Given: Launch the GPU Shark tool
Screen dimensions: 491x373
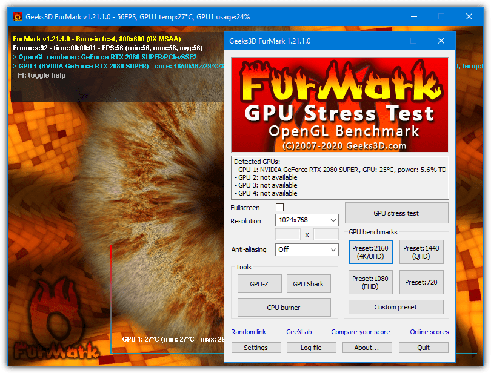Looking at the screenshot, I should click(x=309, y=284).
